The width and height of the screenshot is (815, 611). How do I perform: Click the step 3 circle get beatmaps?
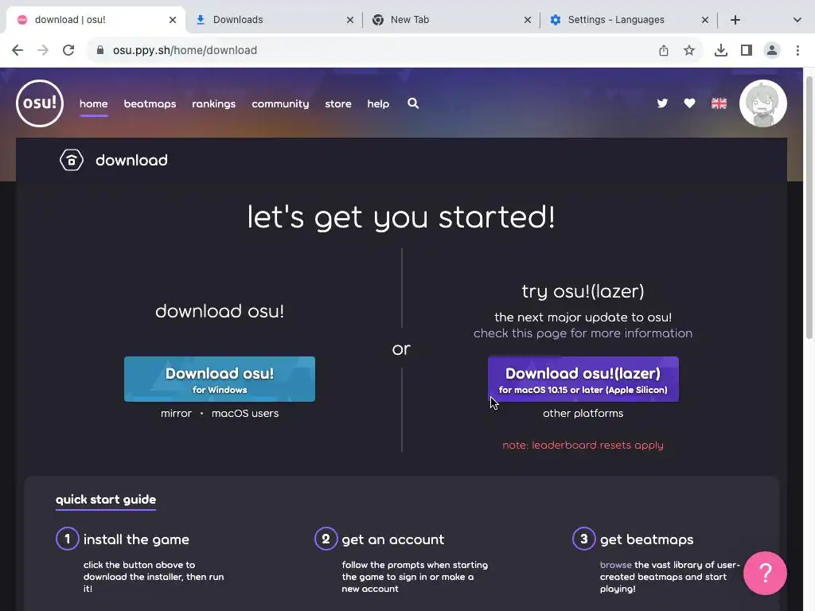pos(583,539)
